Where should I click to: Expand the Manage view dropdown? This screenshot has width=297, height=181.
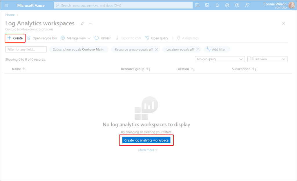(x=76, y=38)
